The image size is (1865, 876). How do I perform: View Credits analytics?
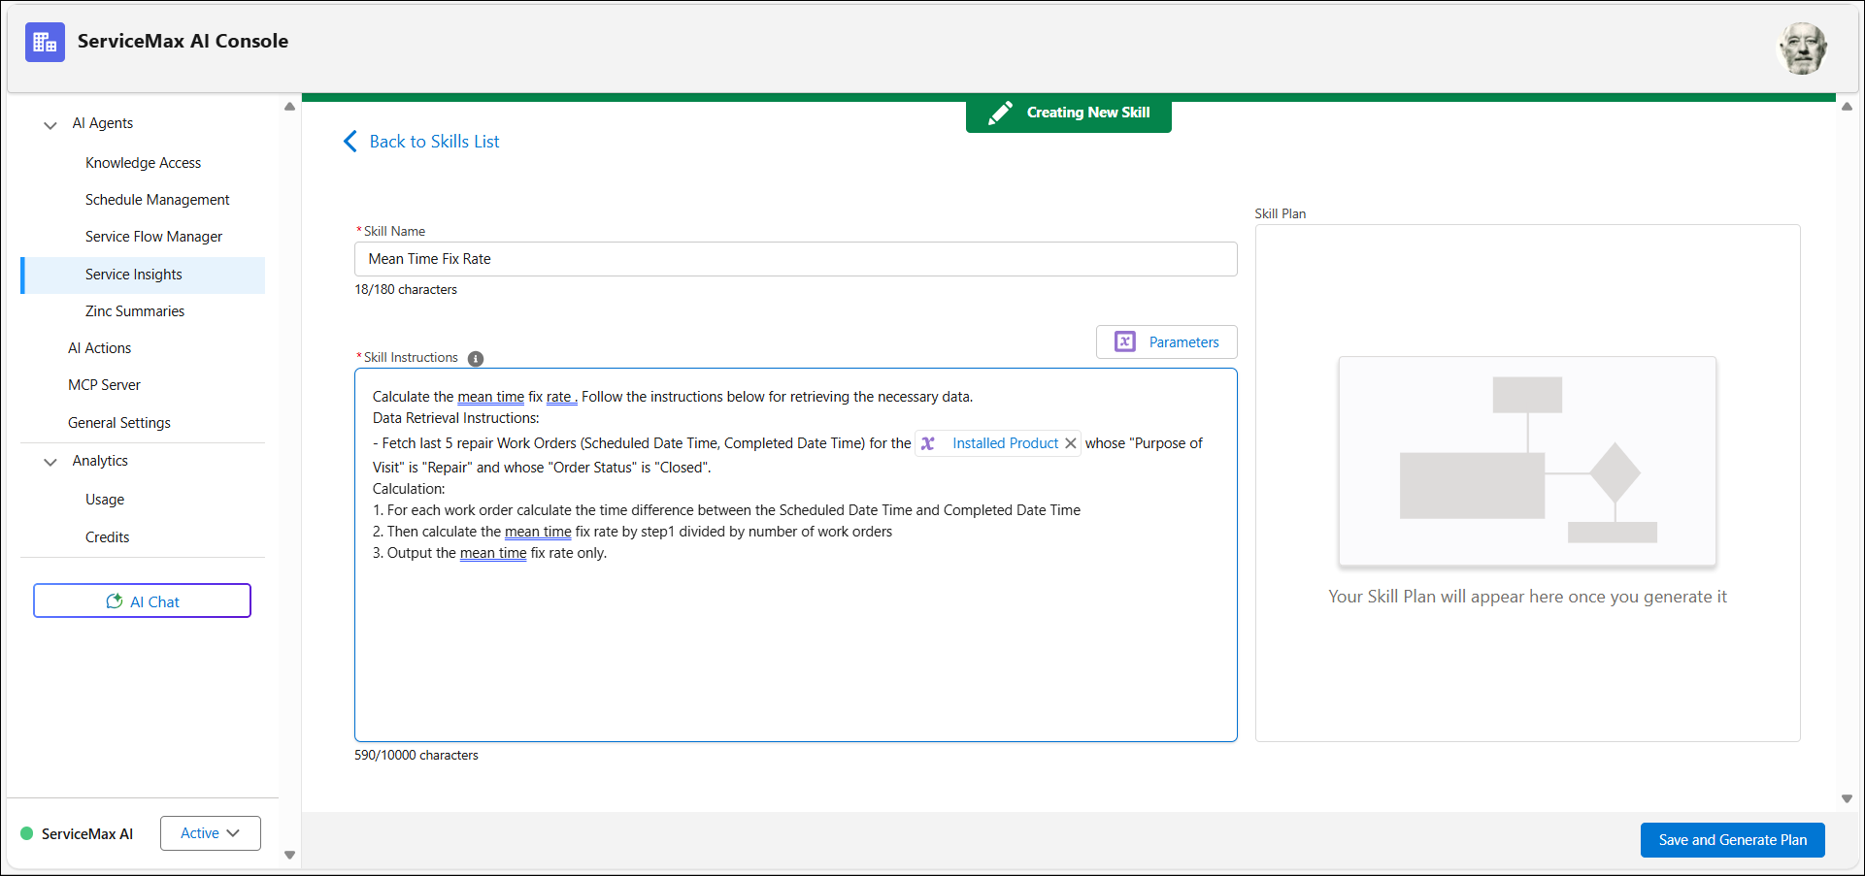click(107, 537)
